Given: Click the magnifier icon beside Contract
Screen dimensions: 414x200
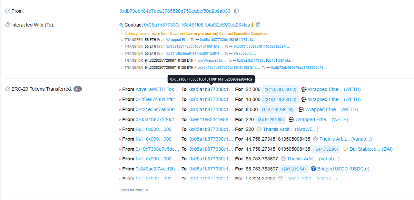Looking at the screenshot, I should click(x=121, y=25).
